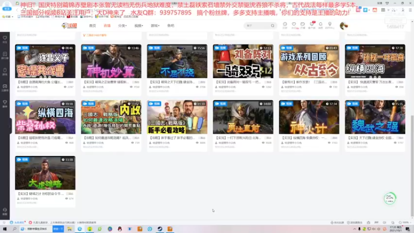Click the page vertical scrollbar
The height and width of the screenshot is (233, 414).
[412, 165]
